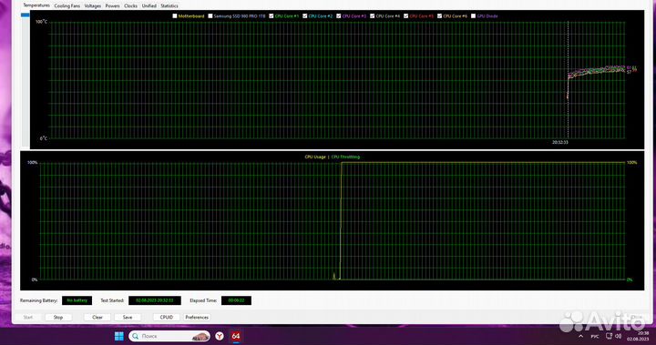Switch to the Powers tab
The height and width of the screenshot is (345, 656).
(112, 5)
